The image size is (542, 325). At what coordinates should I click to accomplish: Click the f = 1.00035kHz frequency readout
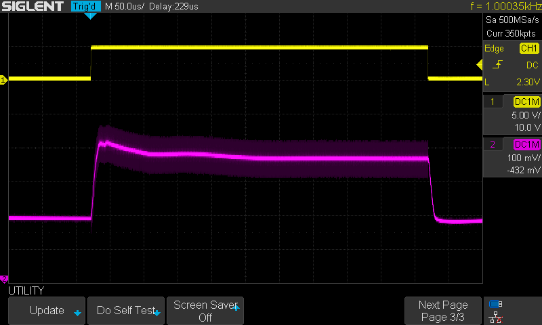click(505, 6)
